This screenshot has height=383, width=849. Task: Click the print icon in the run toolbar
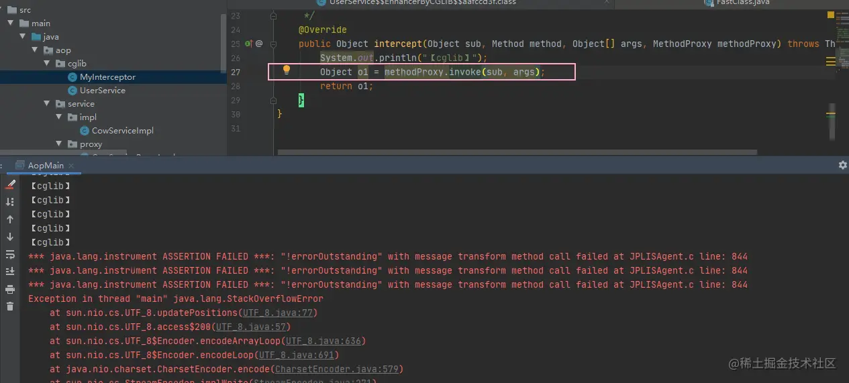click(x=10, y=289)
